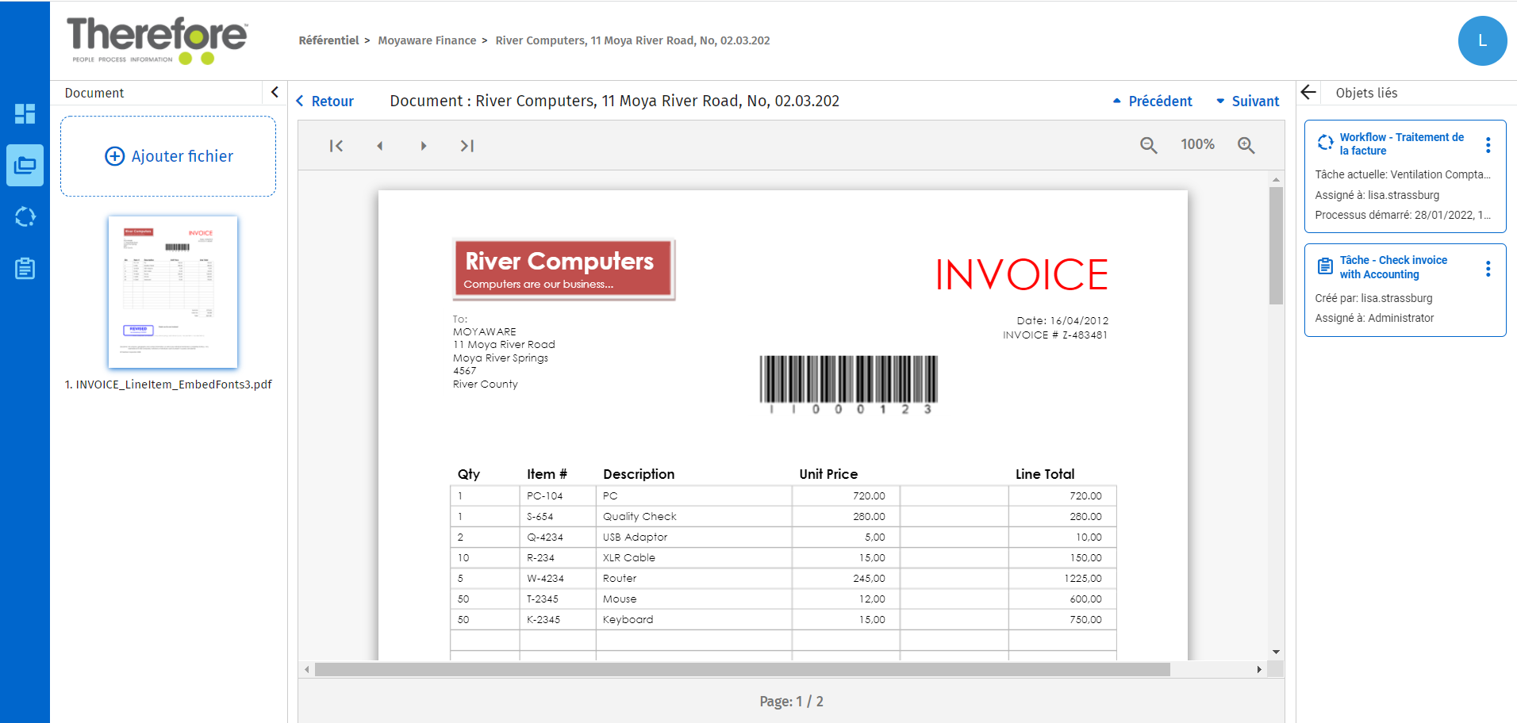Open the workflow cycle icon in sidebar
Viewport: 1517px width, 723px height.
25,217
